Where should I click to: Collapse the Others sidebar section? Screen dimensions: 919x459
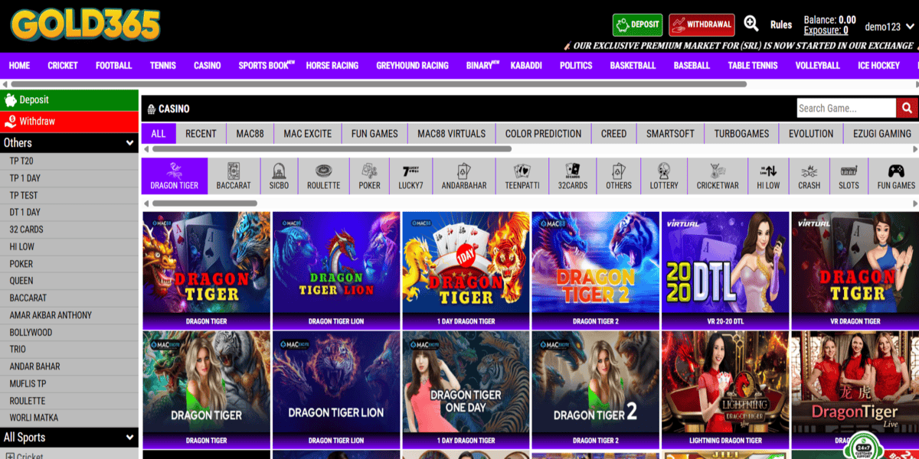(x=129, y=143)
